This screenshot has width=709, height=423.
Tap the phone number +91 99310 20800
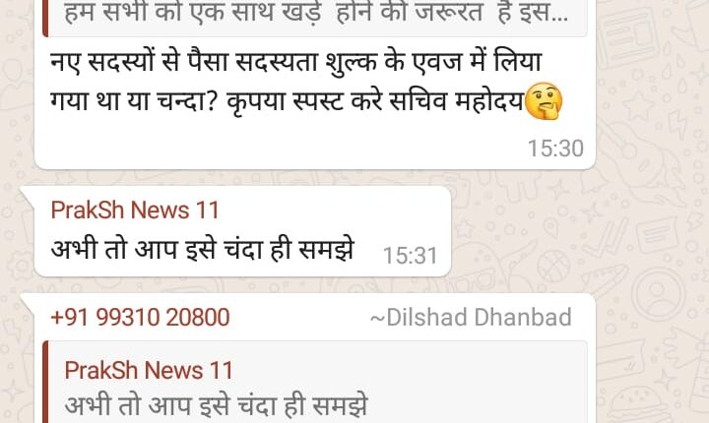pos(140,317)
